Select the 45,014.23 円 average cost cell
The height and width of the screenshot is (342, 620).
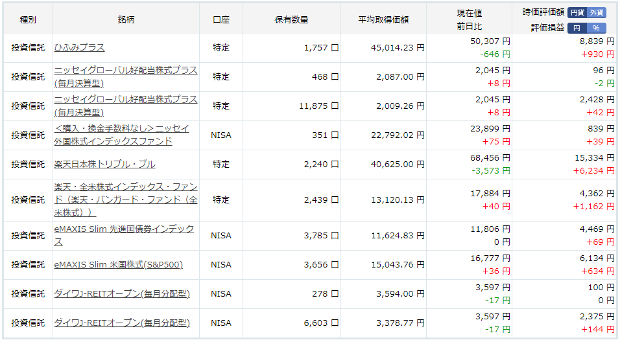pos(398,48)
